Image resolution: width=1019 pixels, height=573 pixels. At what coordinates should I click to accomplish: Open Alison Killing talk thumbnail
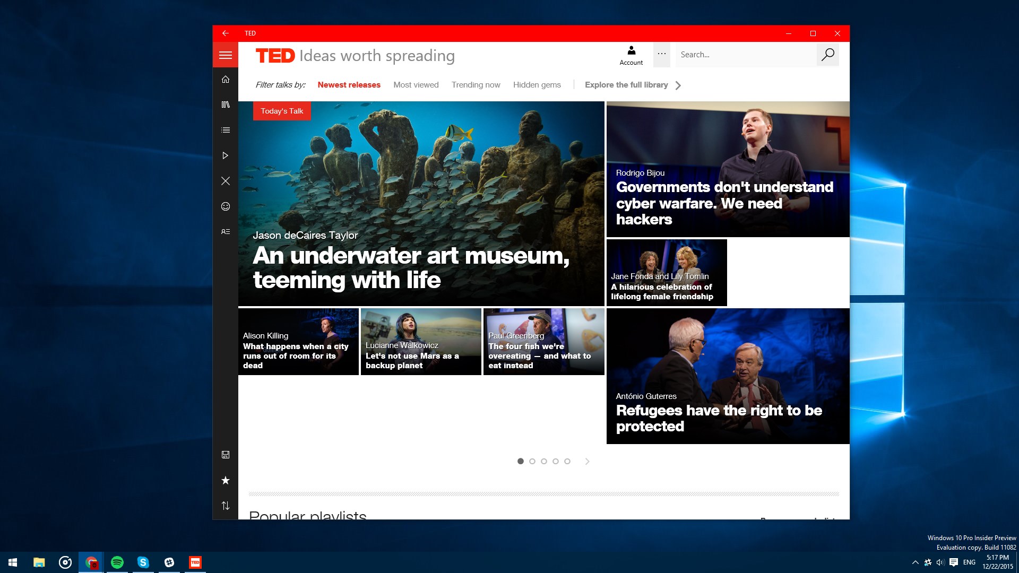point(298,342)
